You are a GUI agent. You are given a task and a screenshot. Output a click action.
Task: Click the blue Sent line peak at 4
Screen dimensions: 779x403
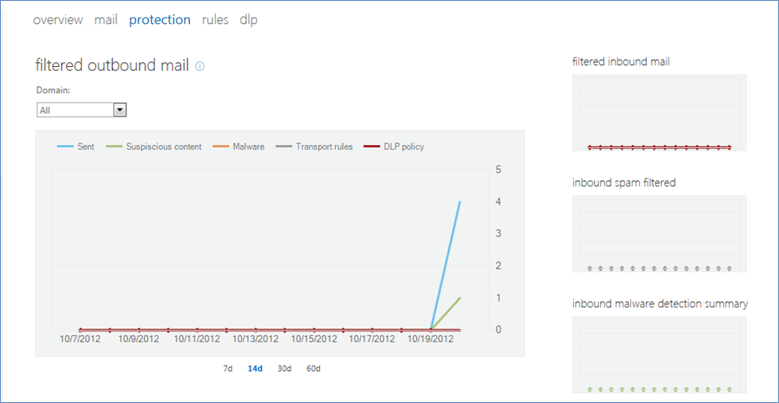click(460, 202)
